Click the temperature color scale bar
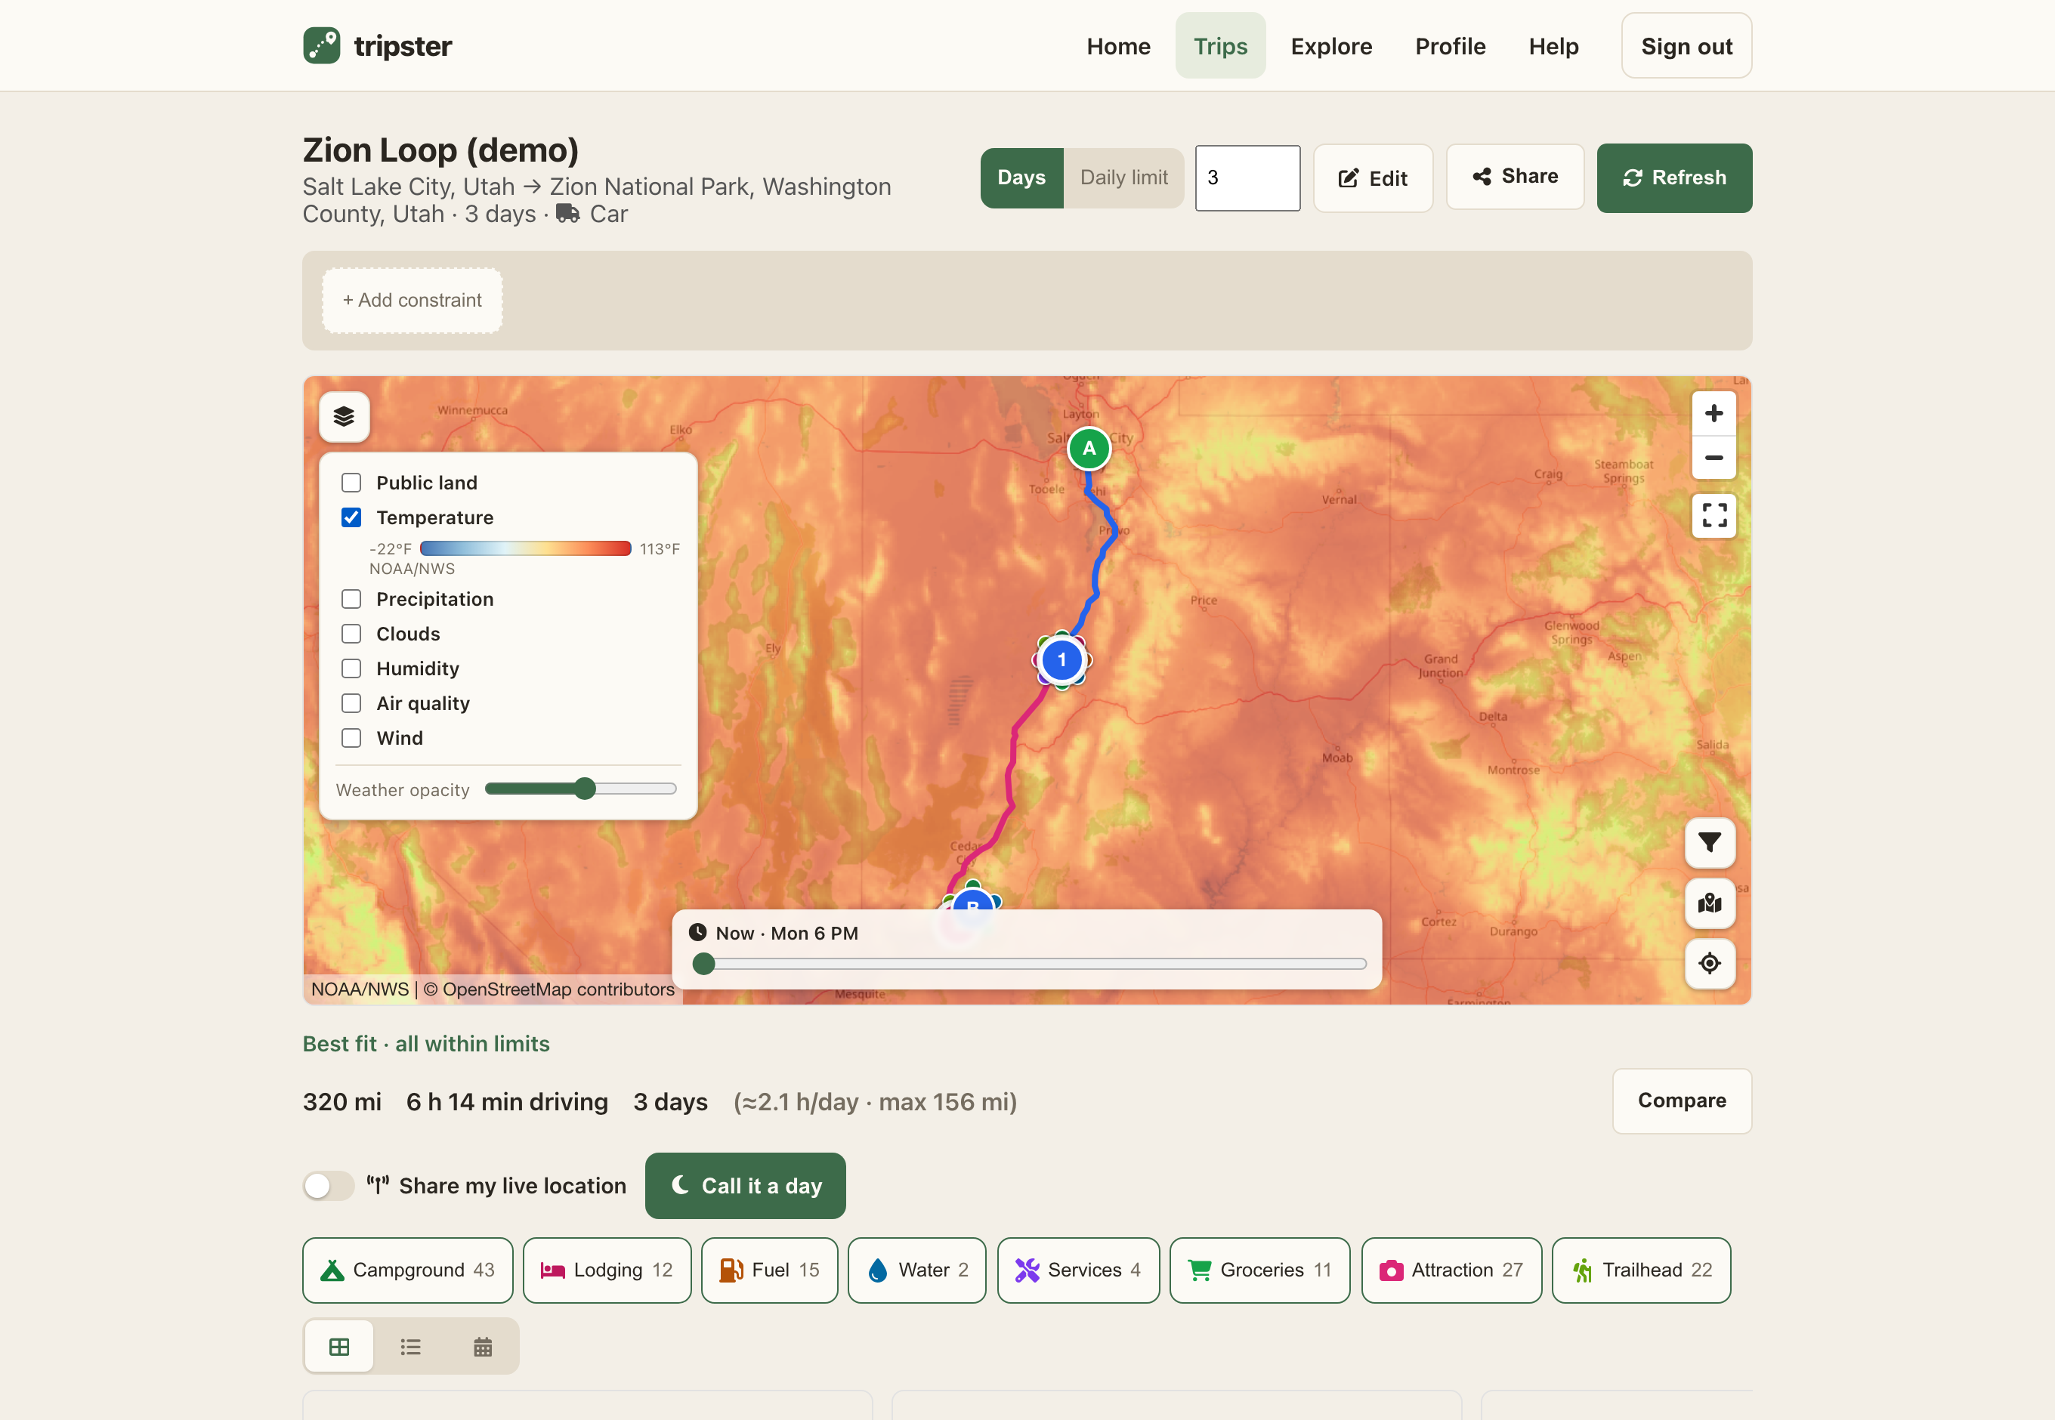Image resolution: width=2055 pixels, height=1420 pixels. coord(525,548)
